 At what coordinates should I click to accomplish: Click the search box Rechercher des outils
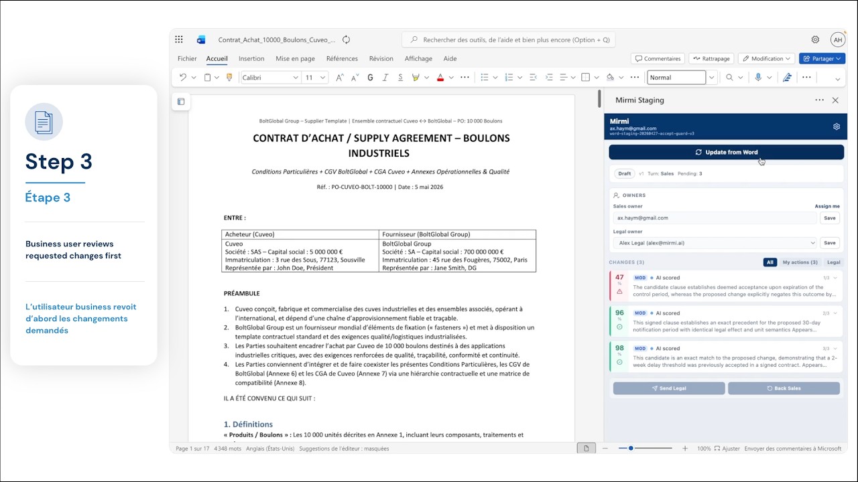coord(508,39)
